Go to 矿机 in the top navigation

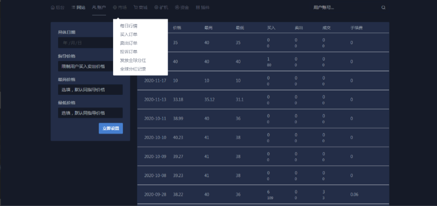[x=161, y=8]
